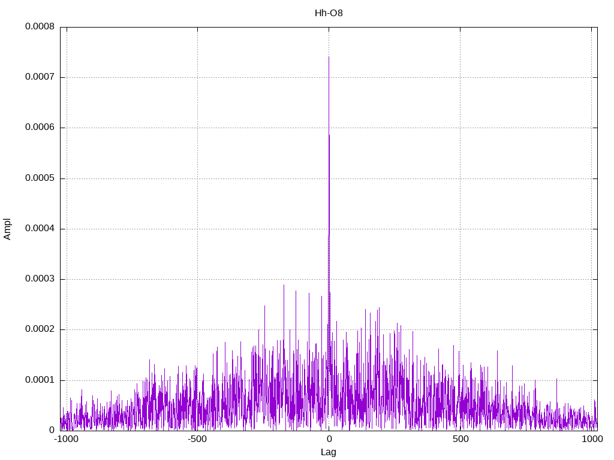Click the grid intersection of lag 500 and 0.0005
Image resolution: width=614 pixels, height=460 pixels.
(x=460, y=178)
